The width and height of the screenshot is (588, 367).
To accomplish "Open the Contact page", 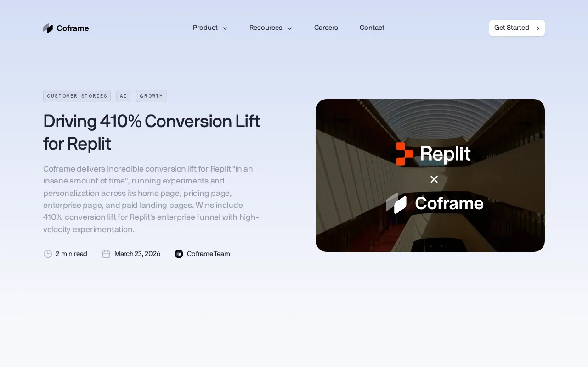I will click(x=372, y=28).
